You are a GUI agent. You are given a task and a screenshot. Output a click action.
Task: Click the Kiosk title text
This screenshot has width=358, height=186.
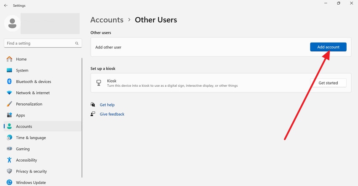tap(112, 81)
